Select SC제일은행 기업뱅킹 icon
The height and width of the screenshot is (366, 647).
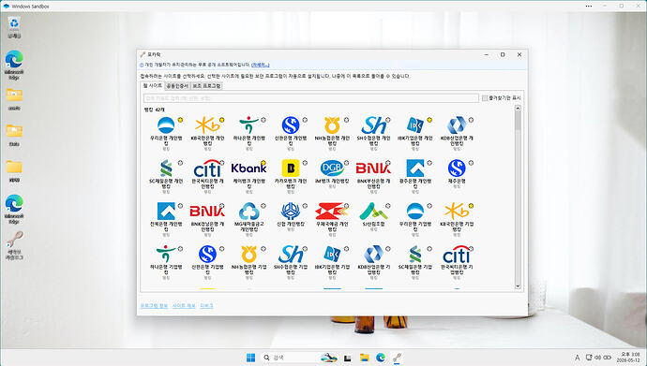pos(415,255)
